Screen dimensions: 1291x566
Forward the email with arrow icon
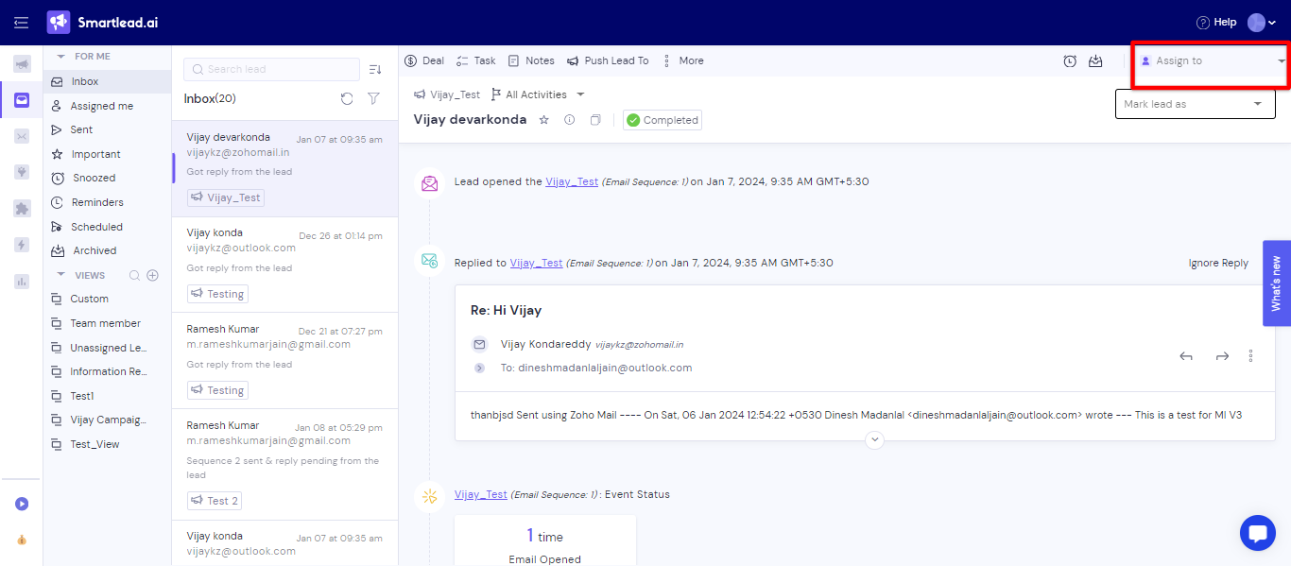(x=1222, y=356)
